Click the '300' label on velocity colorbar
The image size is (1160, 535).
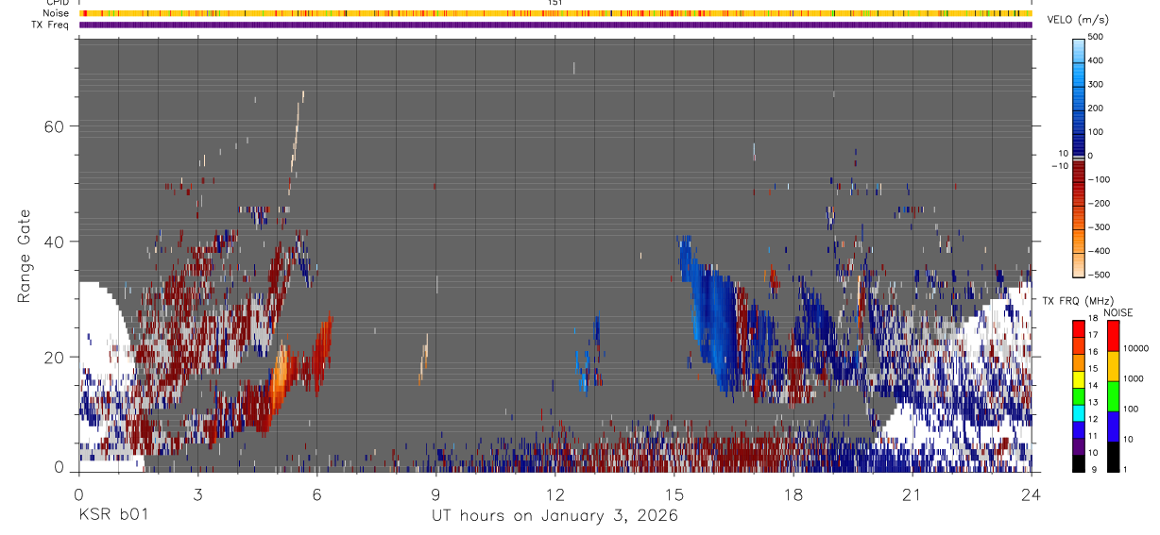[1096, 84]
